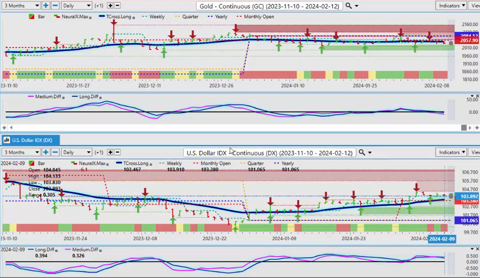
Task: Toggle Weekly level on Gold chart legend
Action: click(x=153, y=16)
